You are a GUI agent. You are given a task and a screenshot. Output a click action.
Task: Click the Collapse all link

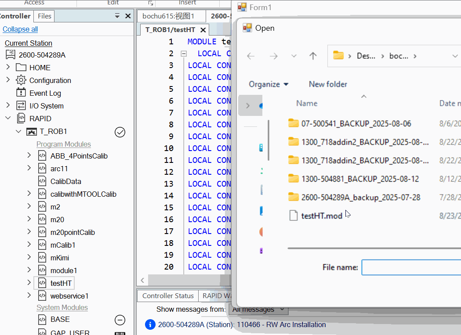pos(20,29)
